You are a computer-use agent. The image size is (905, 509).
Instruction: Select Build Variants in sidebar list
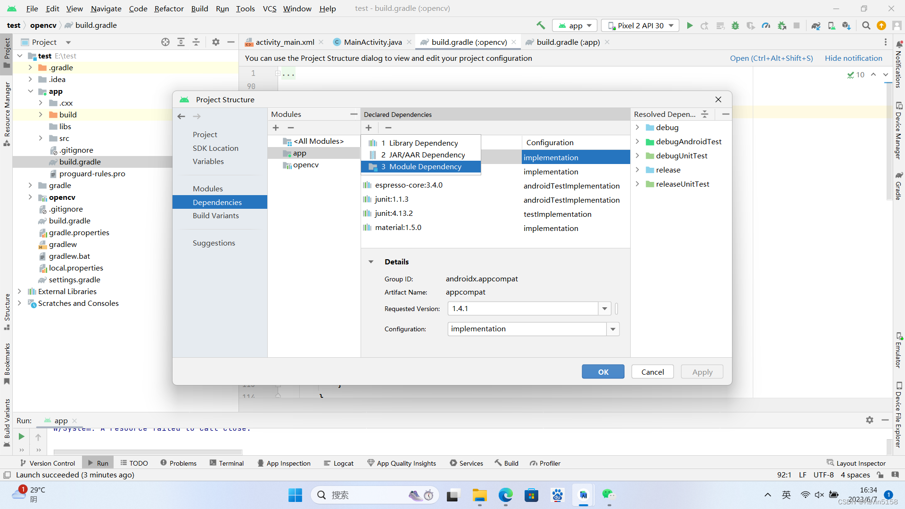[x=215, y=215]
